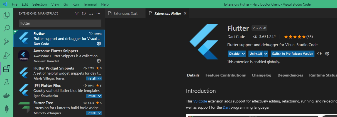
Task: Open Install dropdown for Flutter Tree
Action: click(99, 113)
